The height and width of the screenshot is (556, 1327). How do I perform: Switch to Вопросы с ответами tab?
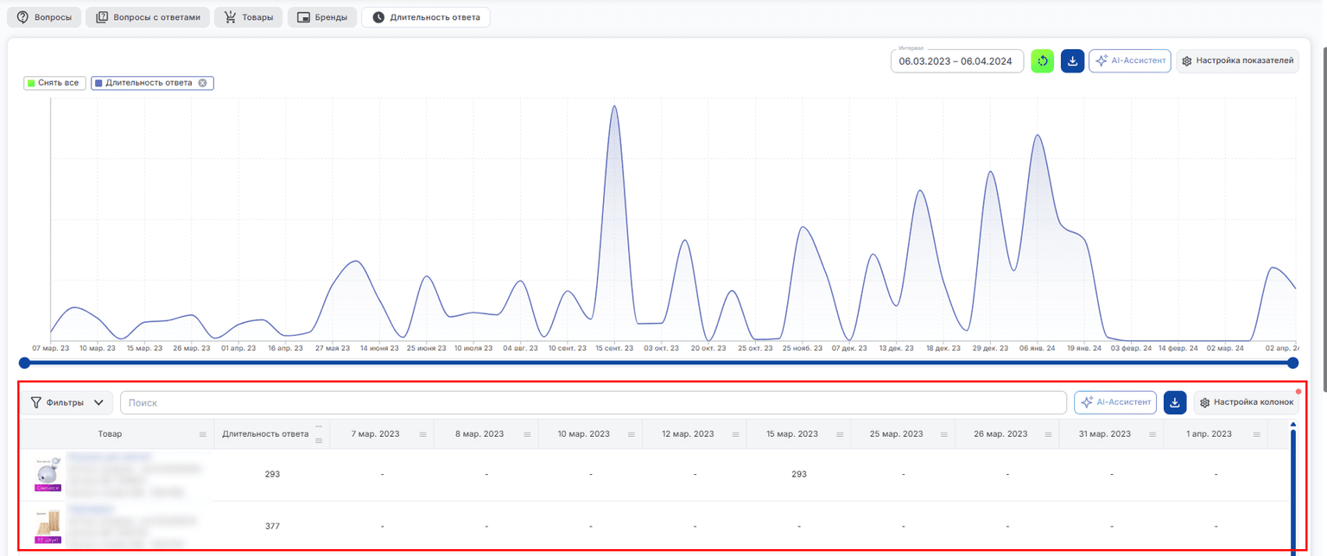tap(148, 17)
